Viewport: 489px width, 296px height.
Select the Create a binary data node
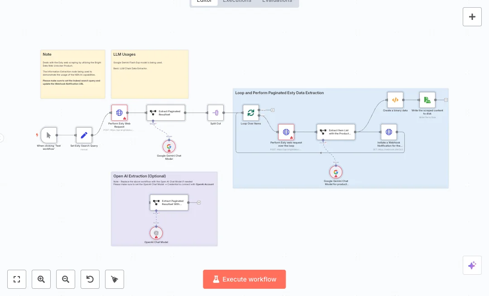tap(395, 100)
